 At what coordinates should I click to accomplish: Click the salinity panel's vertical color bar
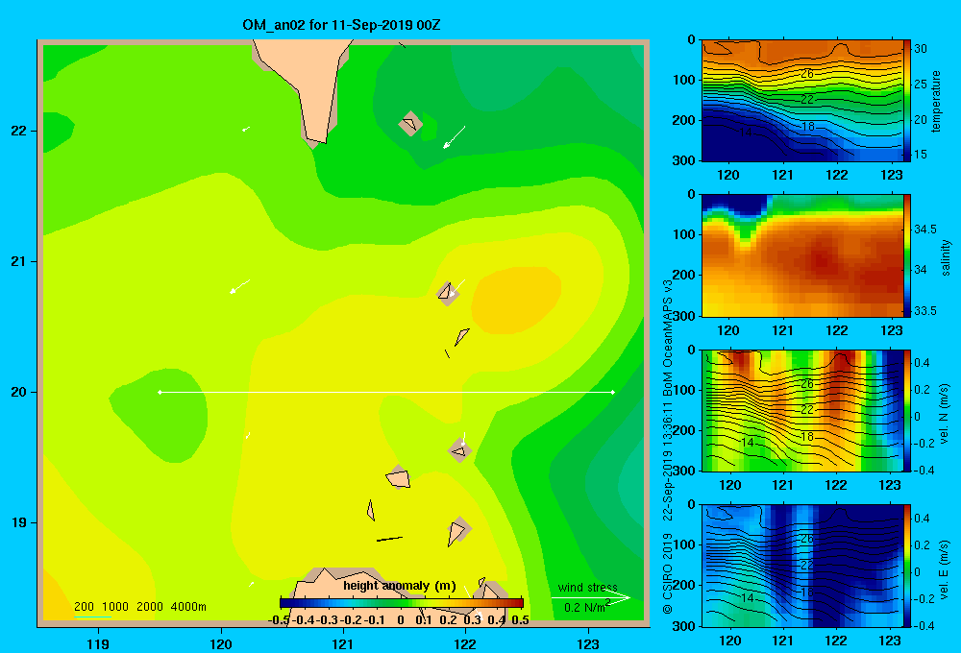coord(907,255)
